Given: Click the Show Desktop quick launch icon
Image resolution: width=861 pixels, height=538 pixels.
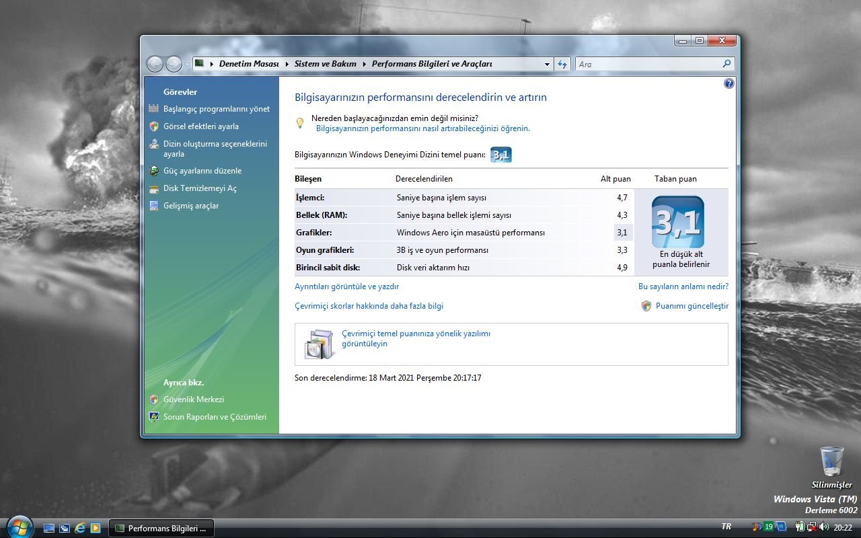Looking at the screenshot, I should (x=49, y=528).
